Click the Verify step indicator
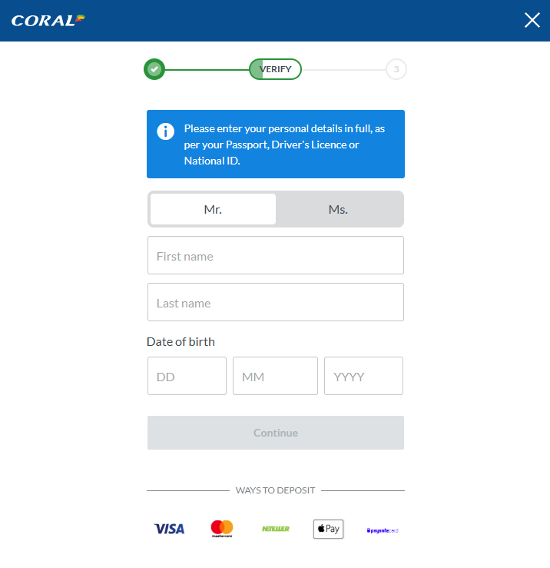The width and height of the screenshot is (550, 568). (x=275, y=69)
